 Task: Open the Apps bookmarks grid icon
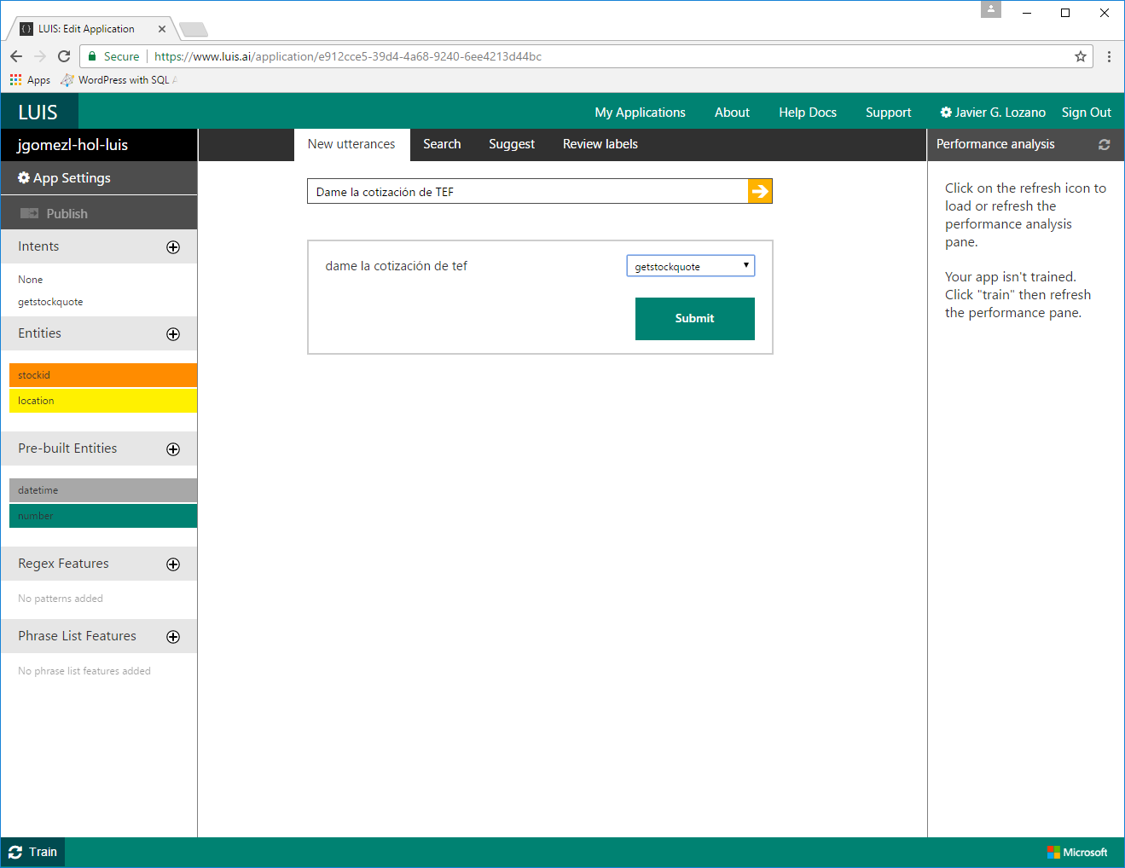tap(15, 79)
